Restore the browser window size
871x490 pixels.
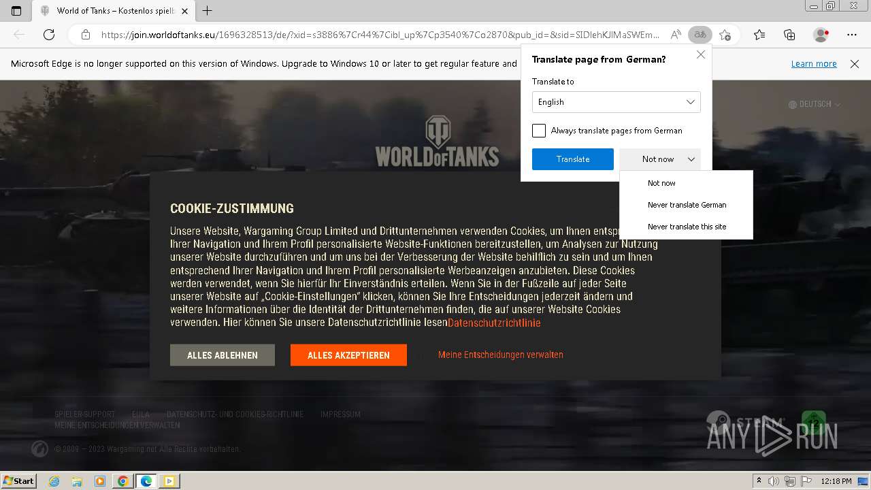pyautogui.click(x=830, y=5)
